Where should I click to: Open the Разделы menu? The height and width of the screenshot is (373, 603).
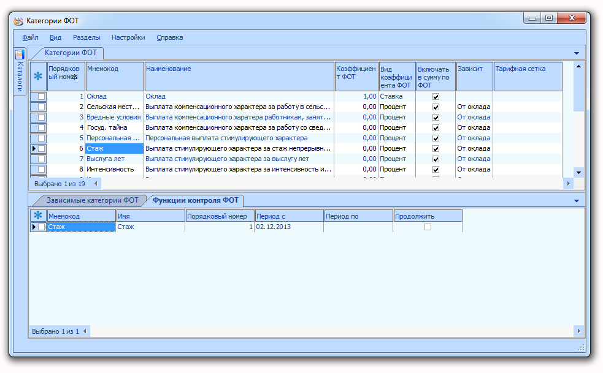click(86, 37)
